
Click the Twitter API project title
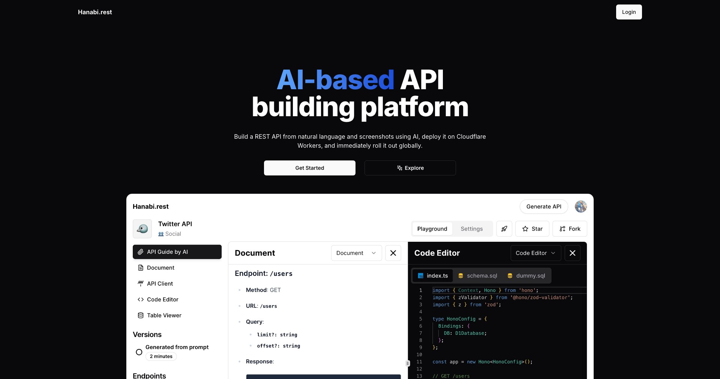175,224
